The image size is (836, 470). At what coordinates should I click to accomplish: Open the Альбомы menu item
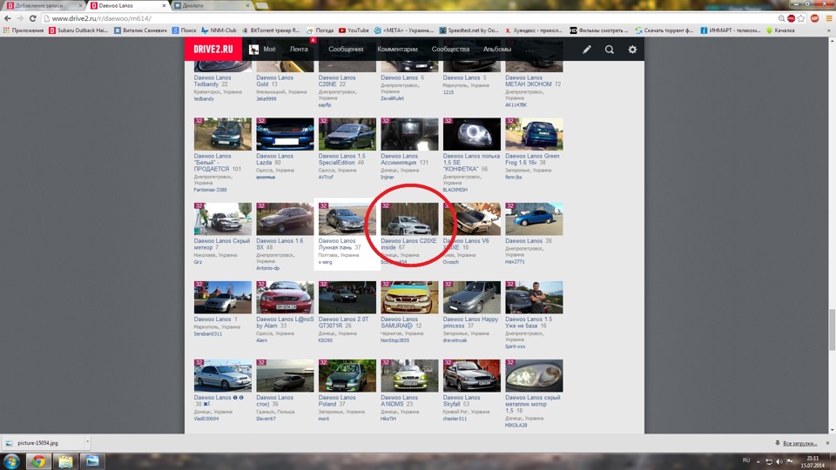coord(497,49)
